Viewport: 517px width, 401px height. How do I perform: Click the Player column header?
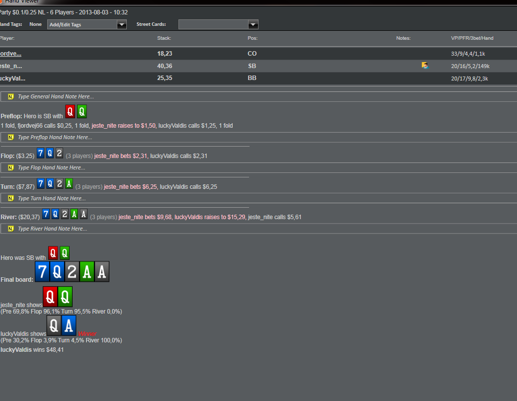click(7, 38)
